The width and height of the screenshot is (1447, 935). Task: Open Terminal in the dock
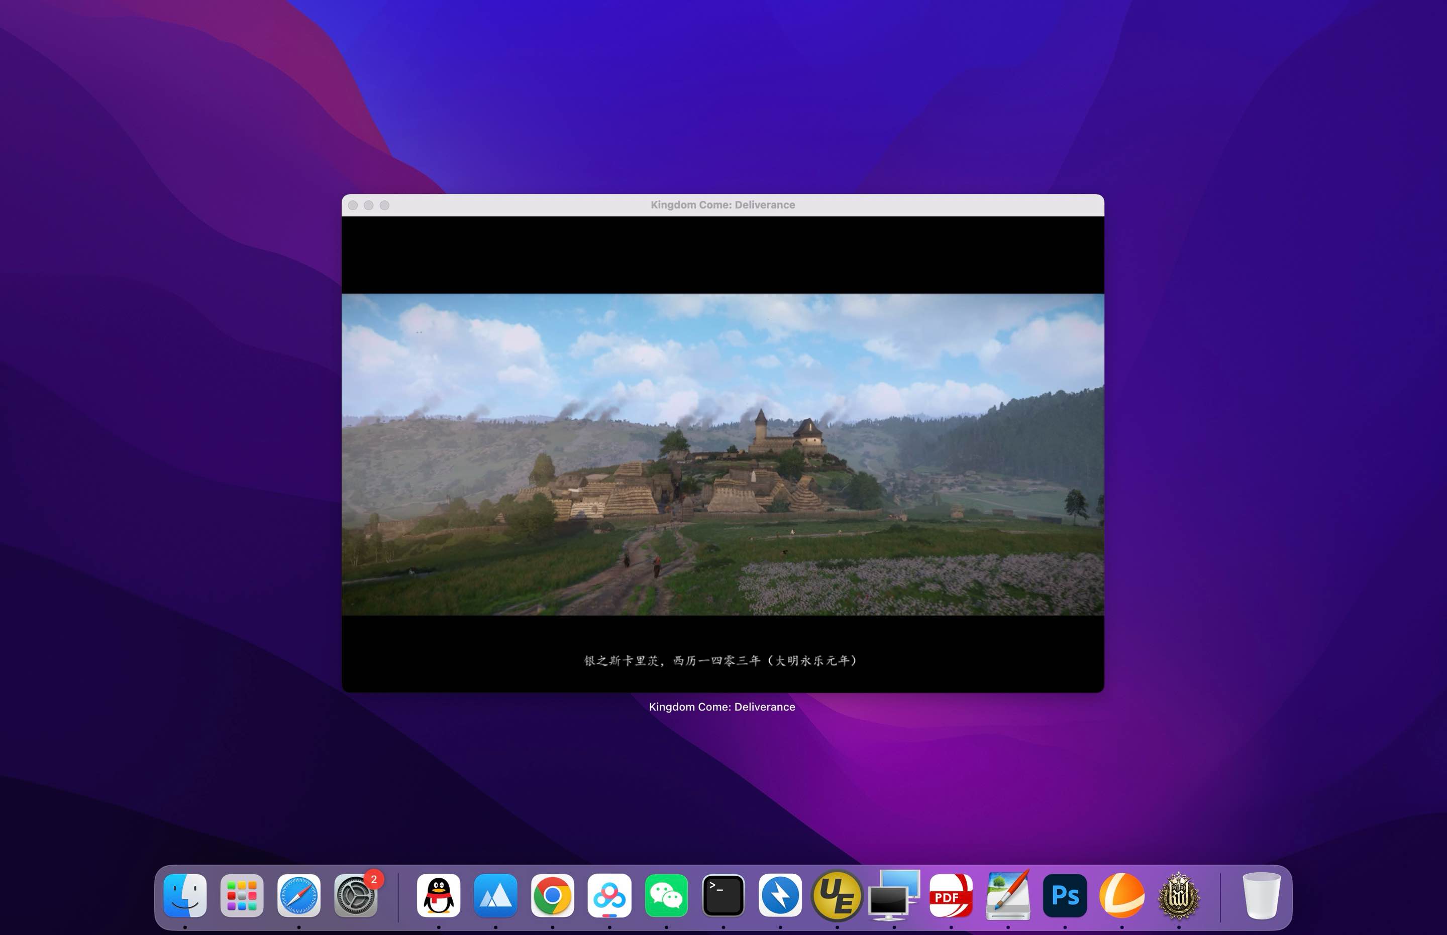[x=723, y=895]
